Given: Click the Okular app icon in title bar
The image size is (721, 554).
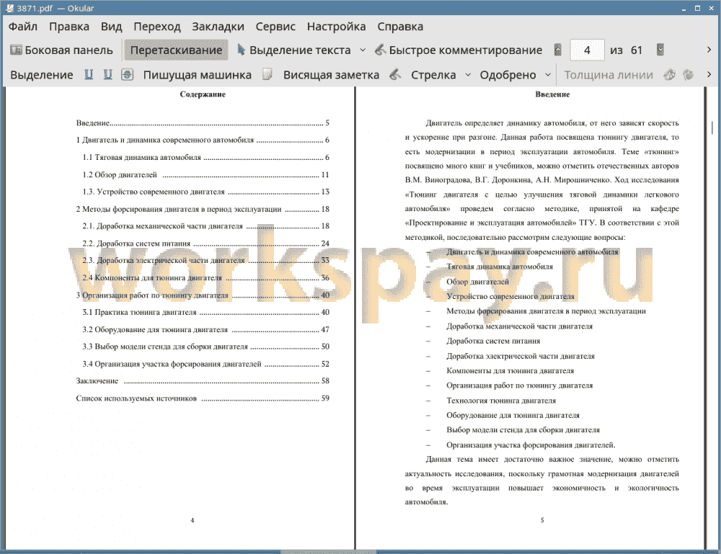Looking at the screenshot, I should pos(9,8).
